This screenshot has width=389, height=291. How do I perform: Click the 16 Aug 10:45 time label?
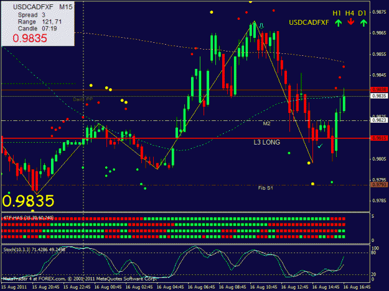[x=263, y=287]
